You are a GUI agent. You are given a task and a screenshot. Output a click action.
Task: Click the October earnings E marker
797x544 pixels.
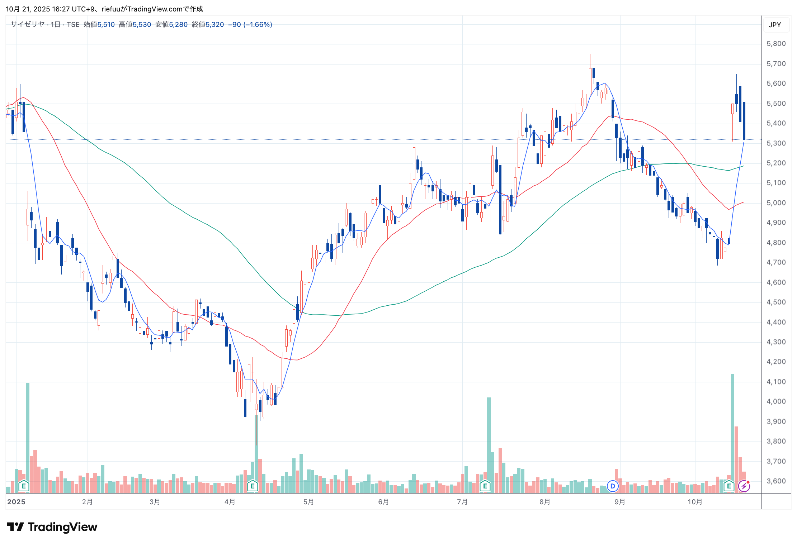(729, 486)
